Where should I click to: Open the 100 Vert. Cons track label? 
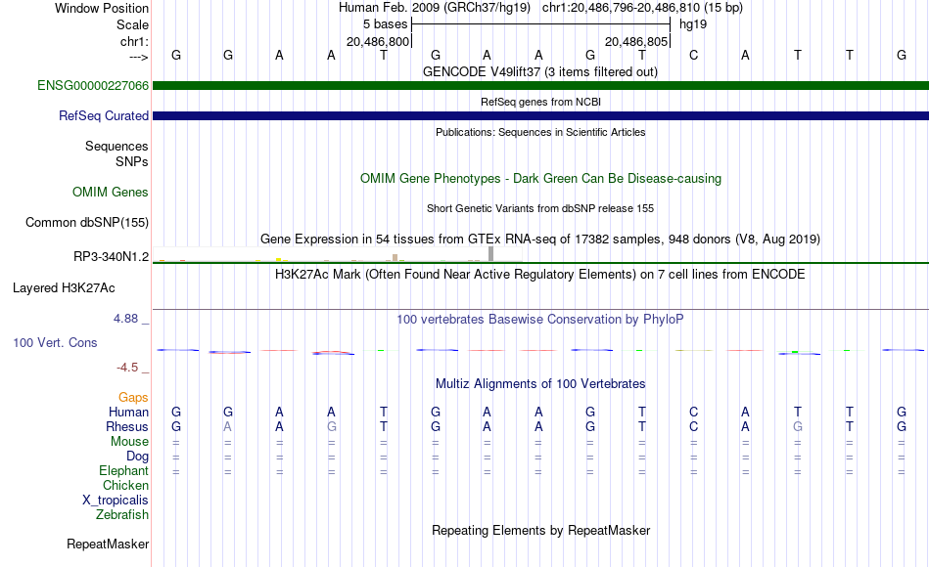click(55, 342)
